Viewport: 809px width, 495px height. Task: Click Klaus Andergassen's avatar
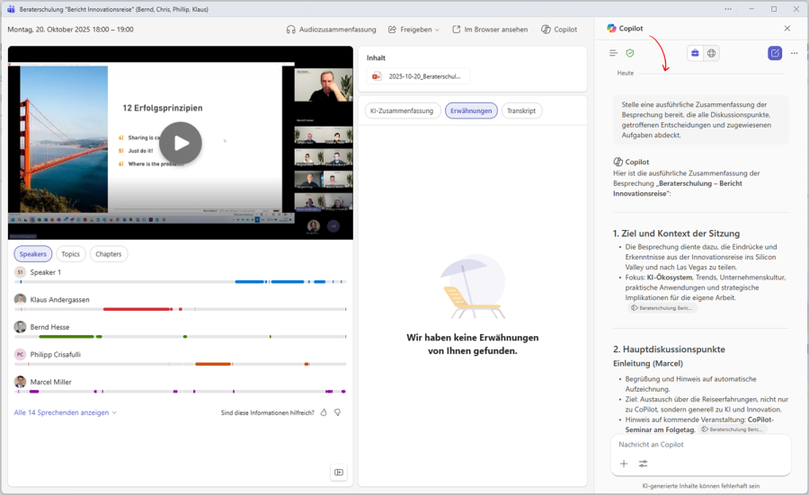click(20, 299)
